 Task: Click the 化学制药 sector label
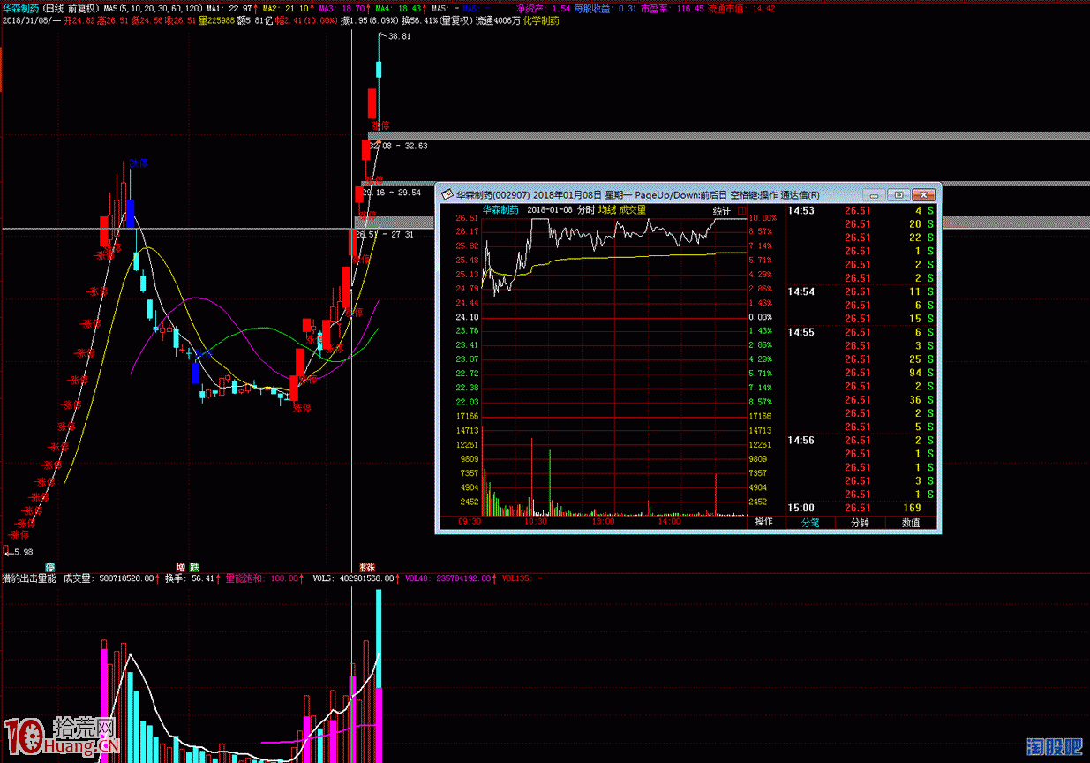(541, 19)
